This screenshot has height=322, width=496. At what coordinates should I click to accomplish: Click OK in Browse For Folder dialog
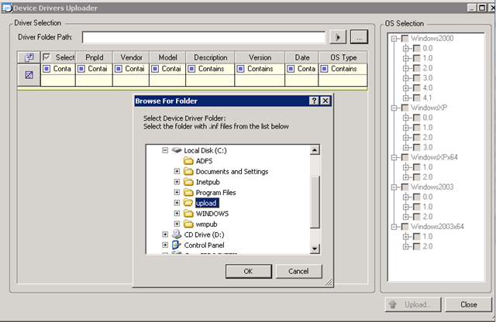pyautogui.click(x=247, y=271)
